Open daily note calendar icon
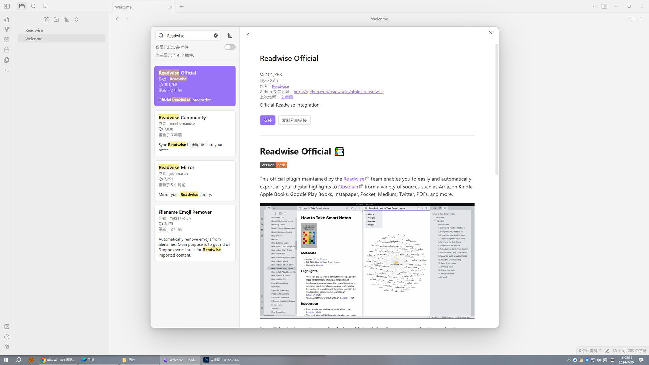Image resolution: width=649 pixels, height=365 pixels. [x=7, y=50]
